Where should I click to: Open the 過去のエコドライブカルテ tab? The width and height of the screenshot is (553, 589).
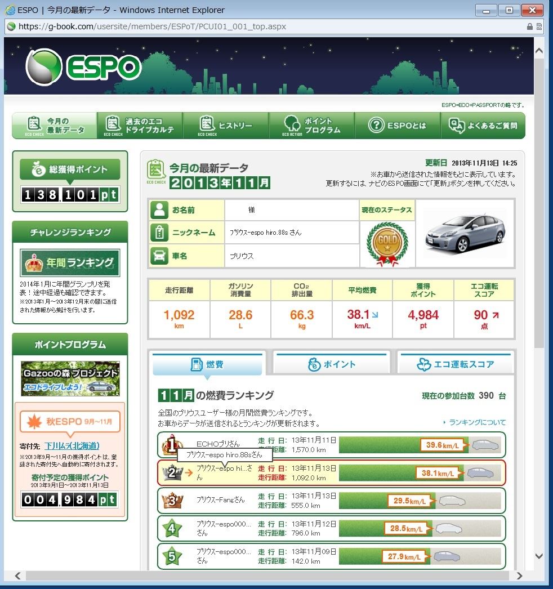coord(140,126)
